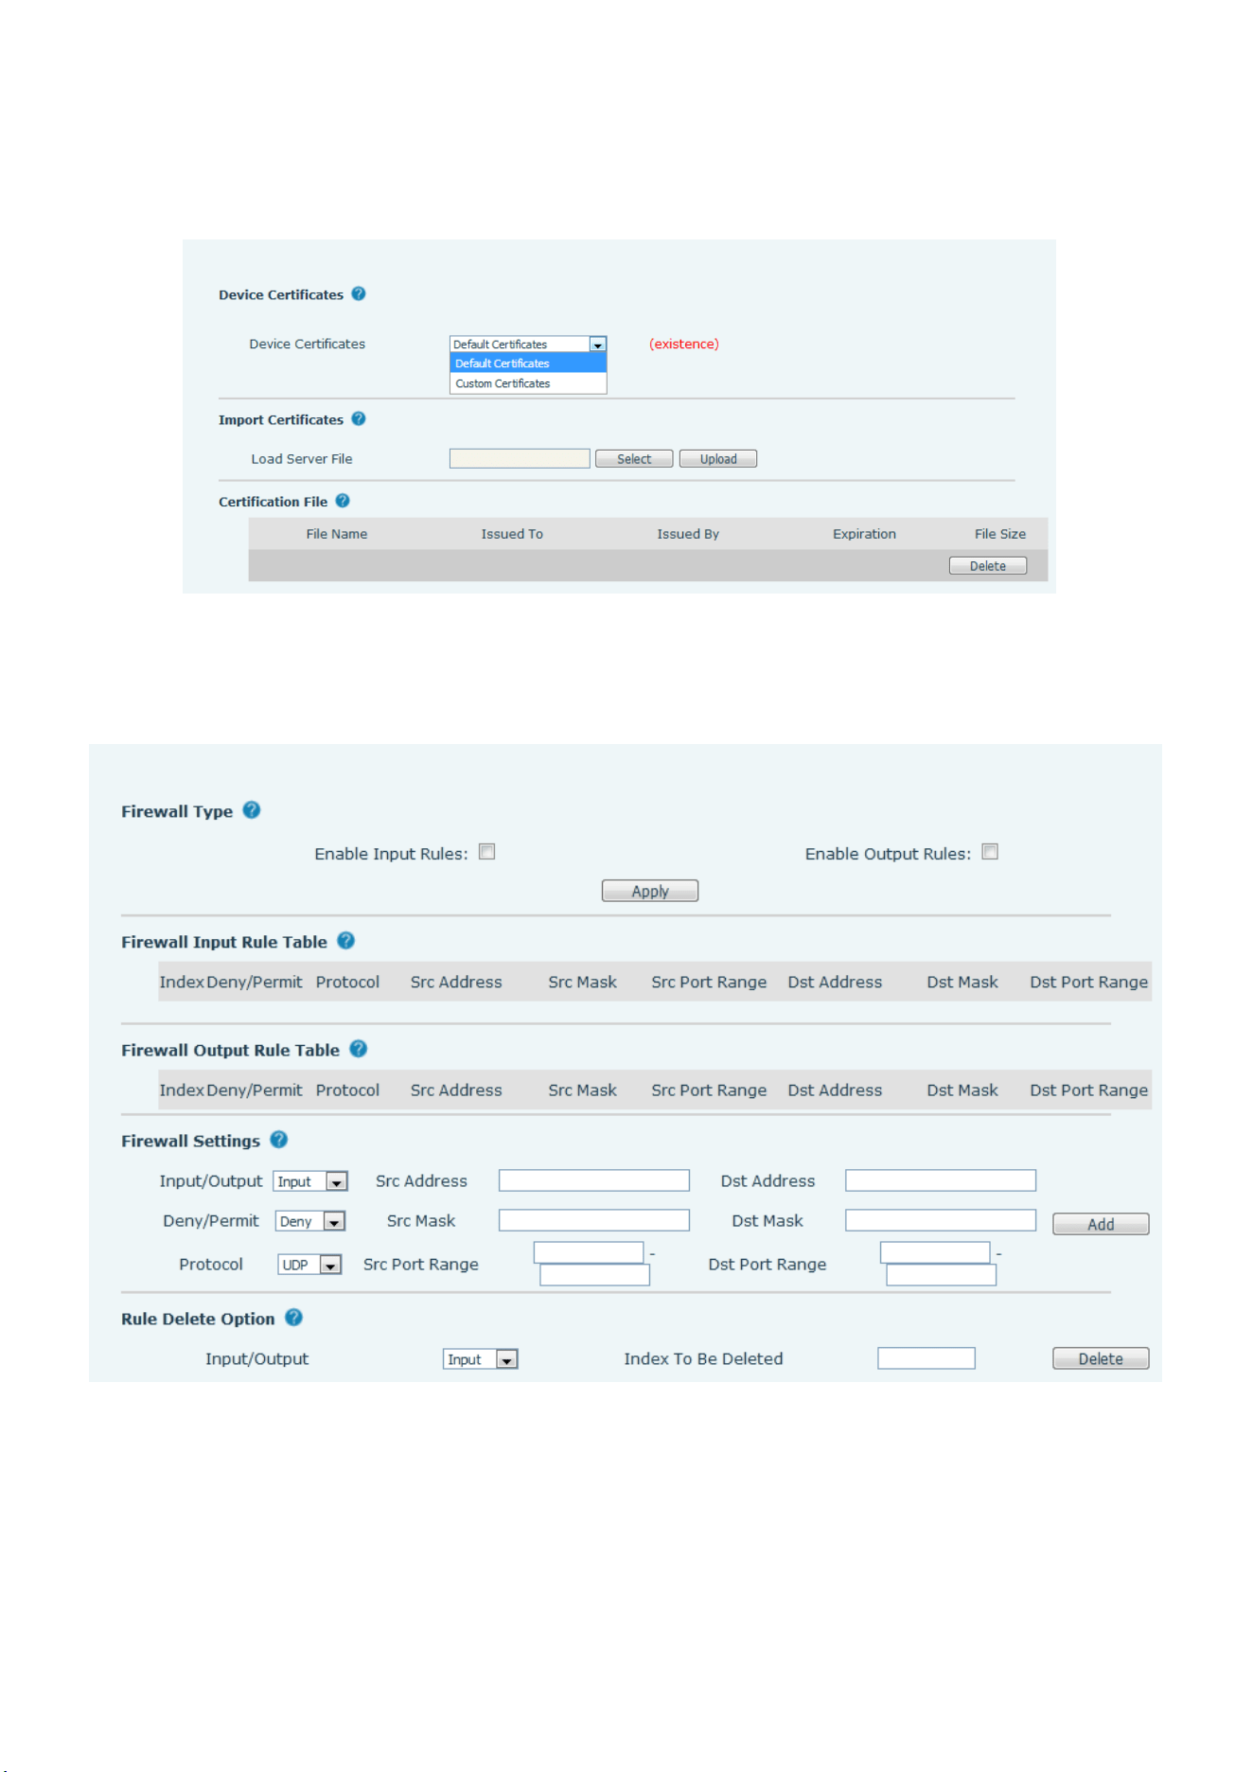Click Apply firewall type button
Viewport: 1253px width, 1772px height.
click(x=650, y=891)
